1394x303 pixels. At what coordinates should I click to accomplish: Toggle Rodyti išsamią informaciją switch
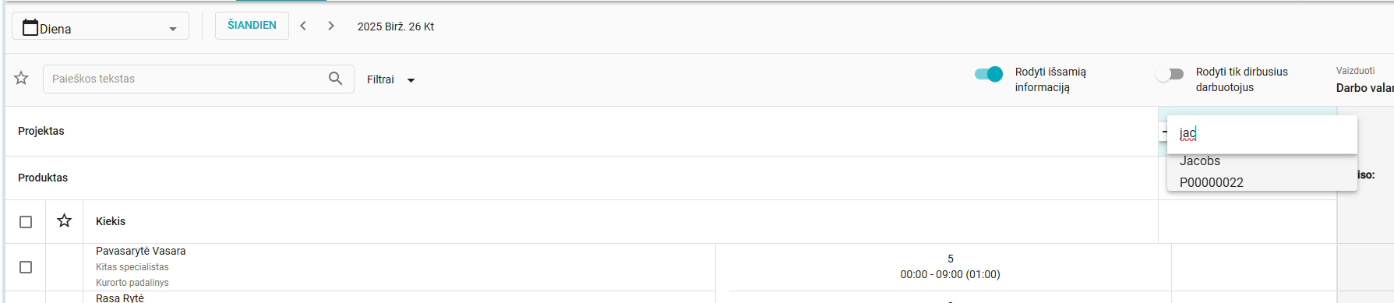[x=989, y=74]
